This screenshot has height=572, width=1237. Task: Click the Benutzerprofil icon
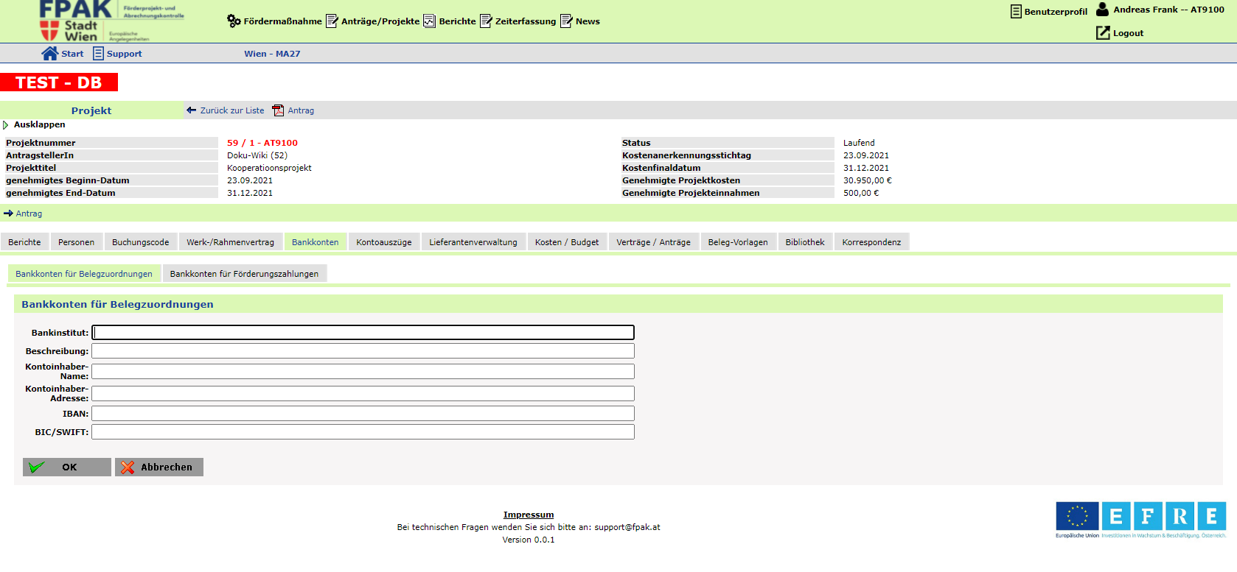coord(1016,11)
